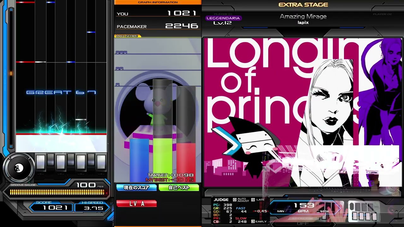Tap the rightmost white key button

101,162
